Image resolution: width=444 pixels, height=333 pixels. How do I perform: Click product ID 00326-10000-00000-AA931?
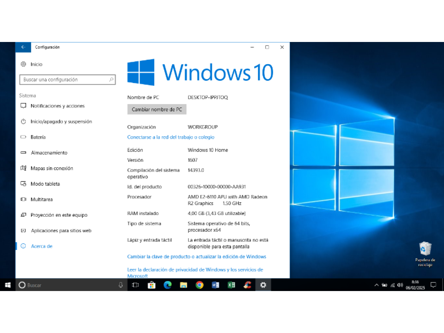click(217, 187)
